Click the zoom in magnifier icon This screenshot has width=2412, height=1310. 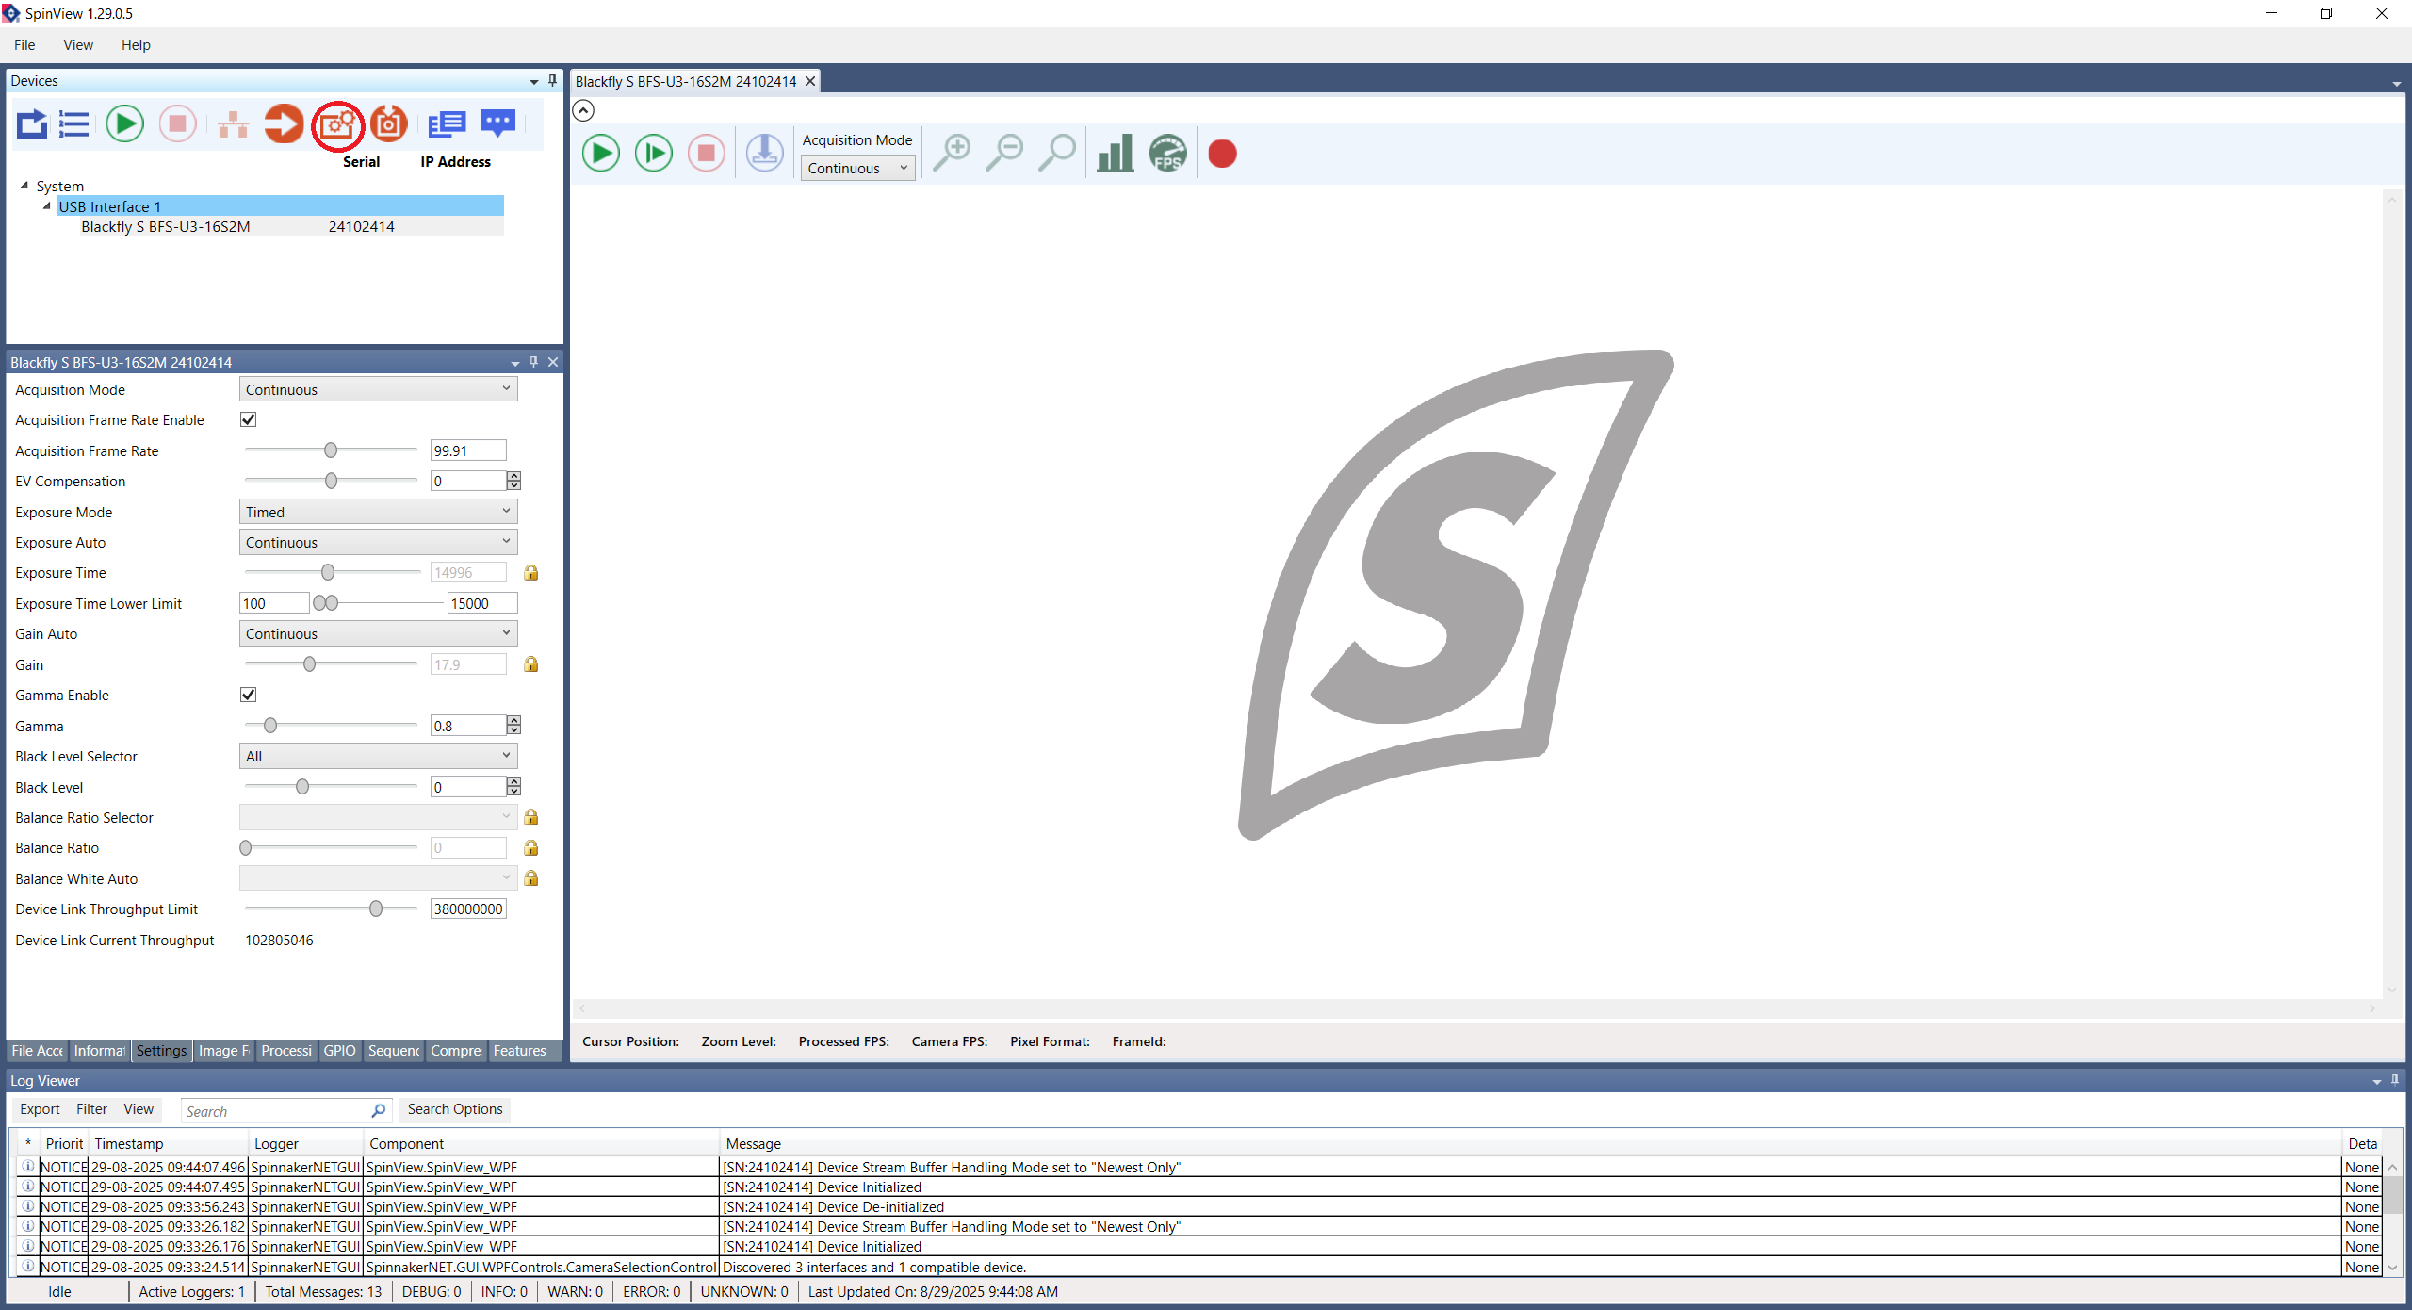[x=952, y=153]
